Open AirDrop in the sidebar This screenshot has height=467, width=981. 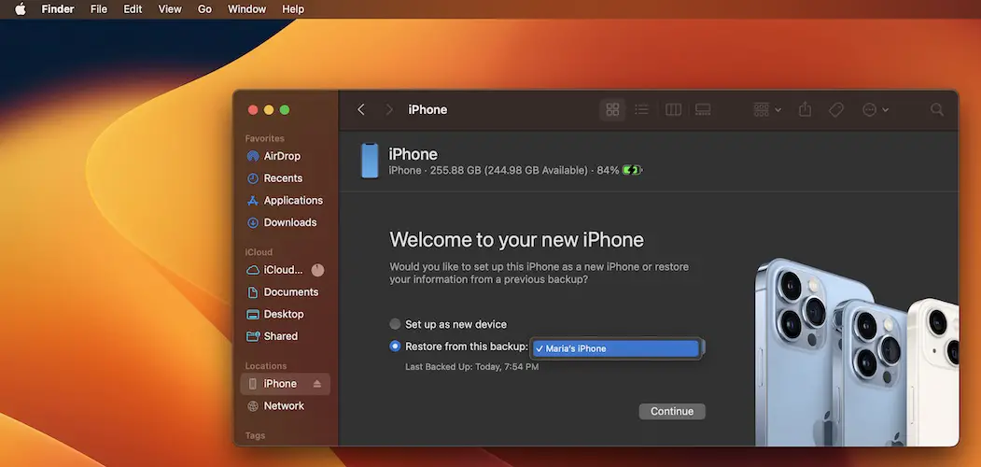click(x=282, y=156)
